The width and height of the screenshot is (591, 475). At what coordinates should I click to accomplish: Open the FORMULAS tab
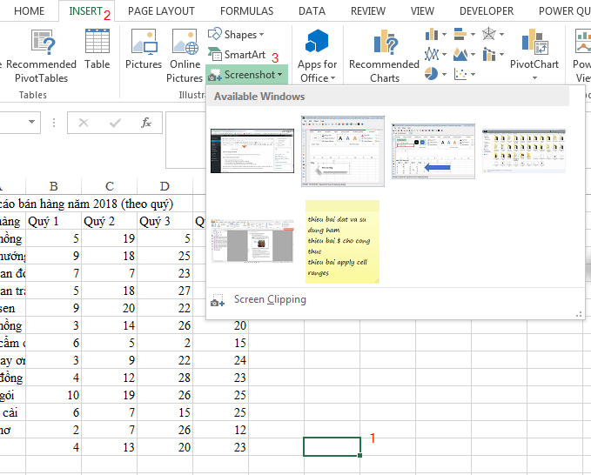(x=246, y=11)
